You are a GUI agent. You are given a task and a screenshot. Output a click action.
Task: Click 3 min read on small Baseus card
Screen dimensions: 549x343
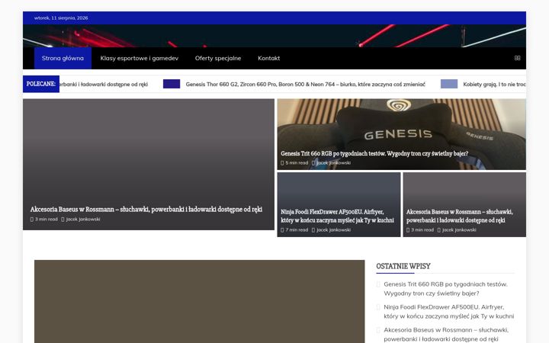coord(422,230)
